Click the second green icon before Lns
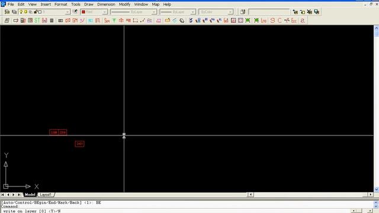379x213 pixels. coord(256,21)
